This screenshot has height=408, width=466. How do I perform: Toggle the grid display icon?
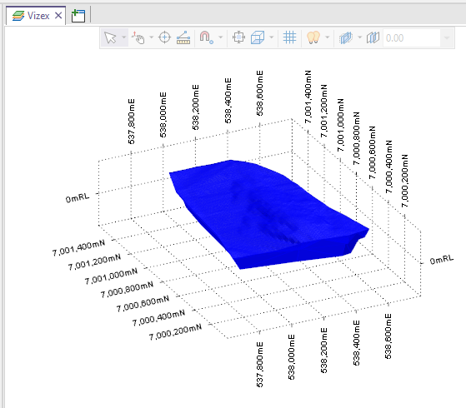click(289, 37)
